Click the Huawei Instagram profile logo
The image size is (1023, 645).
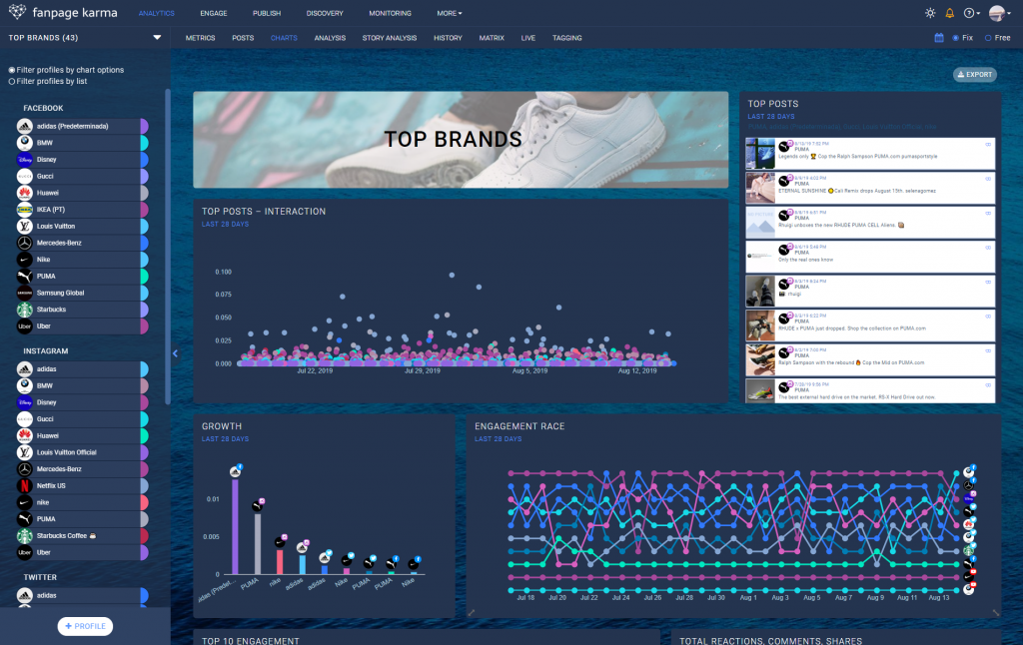pos(25,435)
